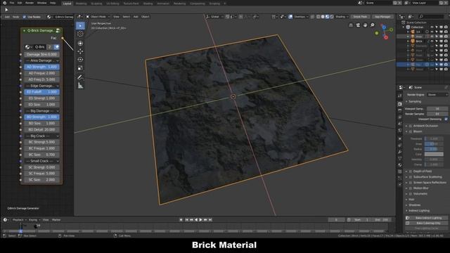Enable the Ambient Occlusion checkbox

pos(411,126)
